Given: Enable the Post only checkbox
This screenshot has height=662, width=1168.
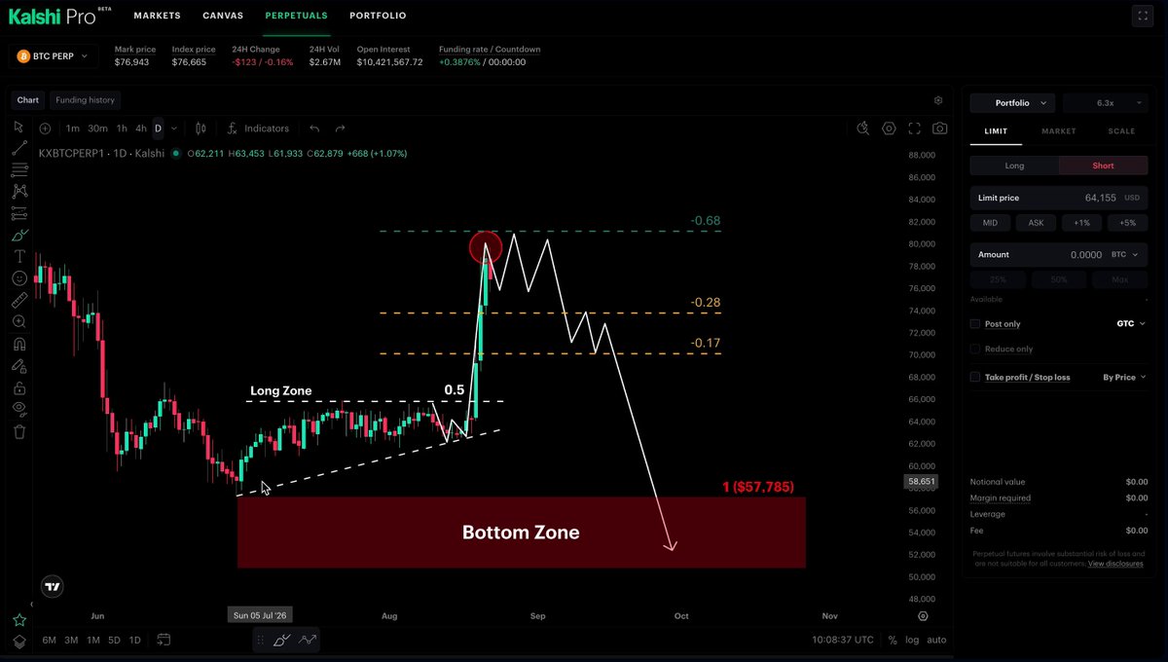Looking at the screenshot, I should [975, 323].
